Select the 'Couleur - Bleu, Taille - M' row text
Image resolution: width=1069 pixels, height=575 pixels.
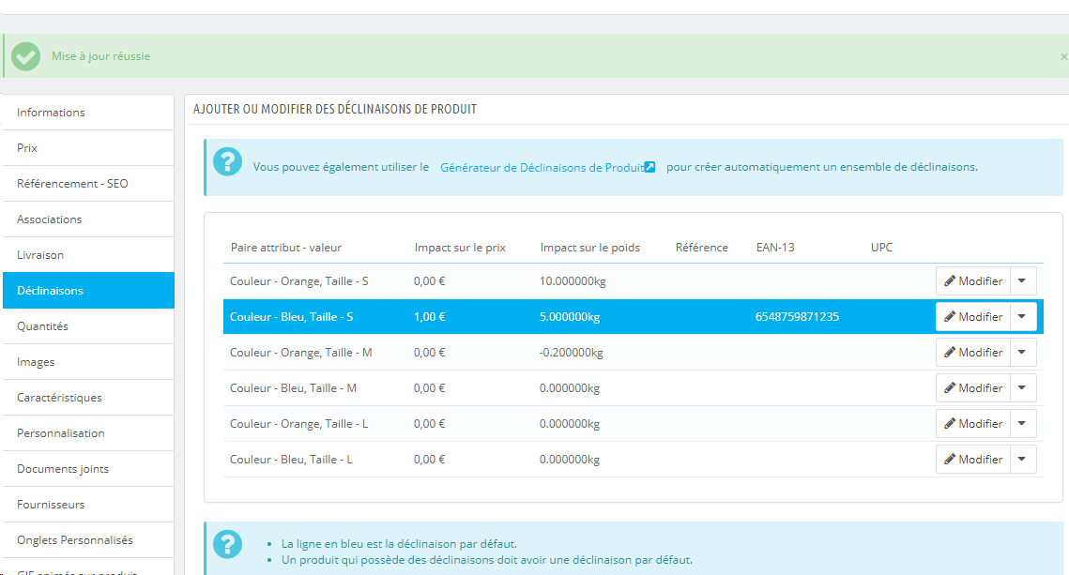tap(293, 388)
